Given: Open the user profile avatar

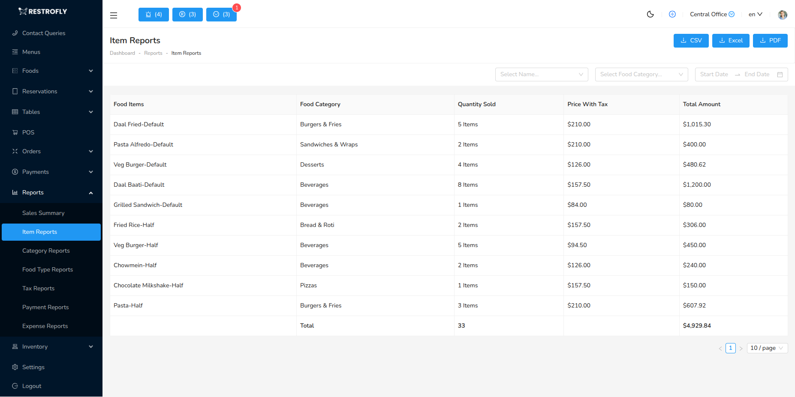Looking at the screenshot, I should (x=782, y=15).
